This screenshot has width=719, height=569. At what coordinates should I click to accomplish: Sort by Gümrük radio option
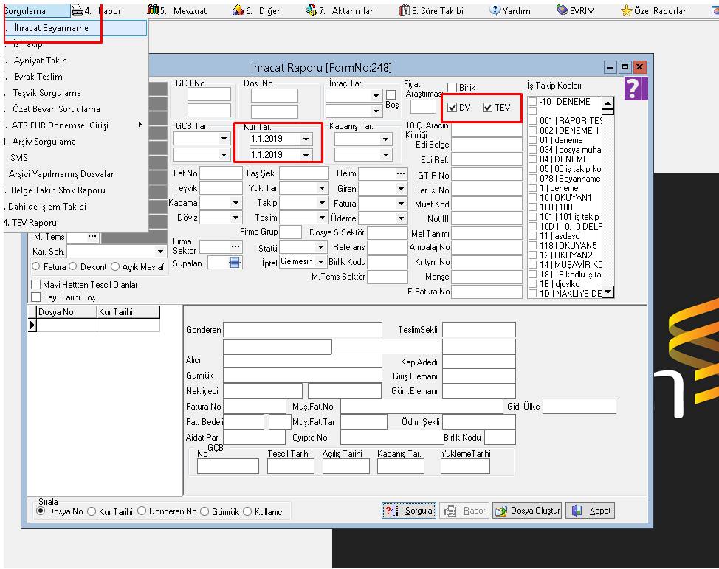pos(204,511)
